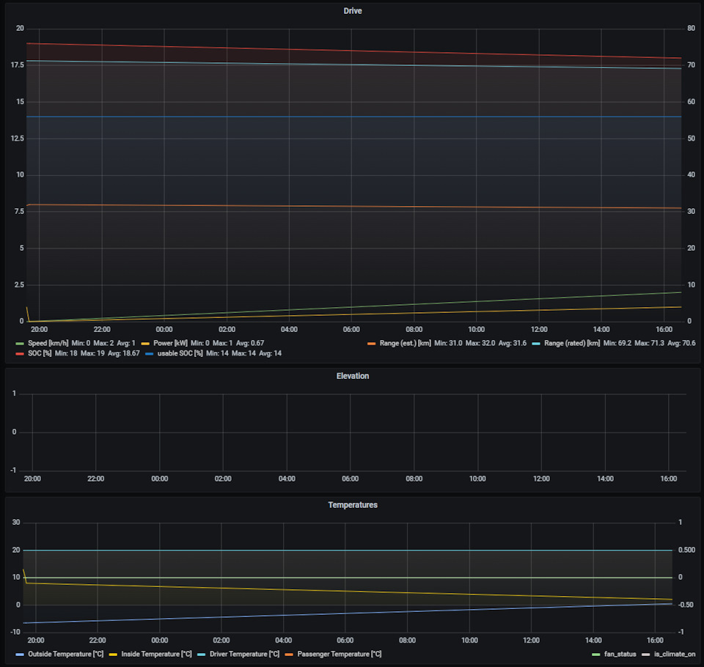Click the 0.500 right axis label in Temperatures
Viewport: 704px width, 667px height.
(686, 550)
